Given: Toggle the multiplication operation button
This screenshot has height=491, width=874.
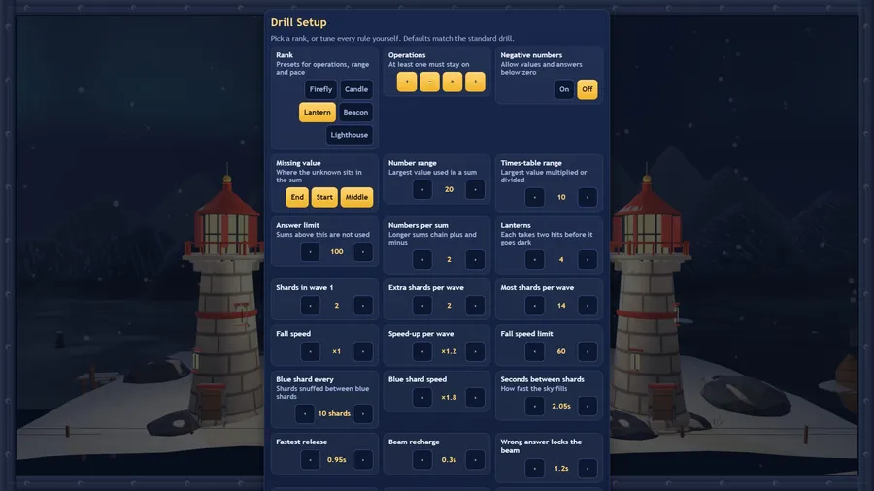Looking at the screenshot, I should point(453,82).
